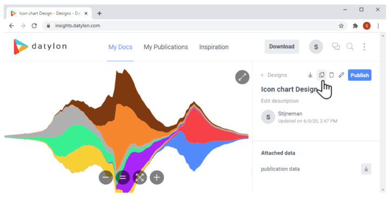Image resolution: width=389 pixels, height=199 pixels.
Task: Open the comments chat bubble icon
Action: [336, 47]
